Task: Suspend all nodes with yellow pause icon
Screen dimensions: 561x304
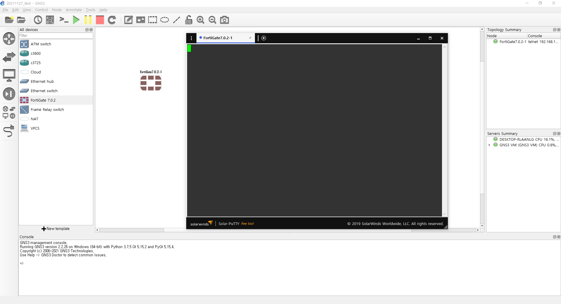Action: [88, 20]
